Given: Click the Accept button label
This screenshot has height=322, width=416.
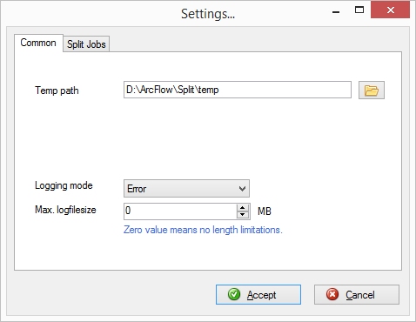Looking at the screenshot, I should click(x=261, y=295).
